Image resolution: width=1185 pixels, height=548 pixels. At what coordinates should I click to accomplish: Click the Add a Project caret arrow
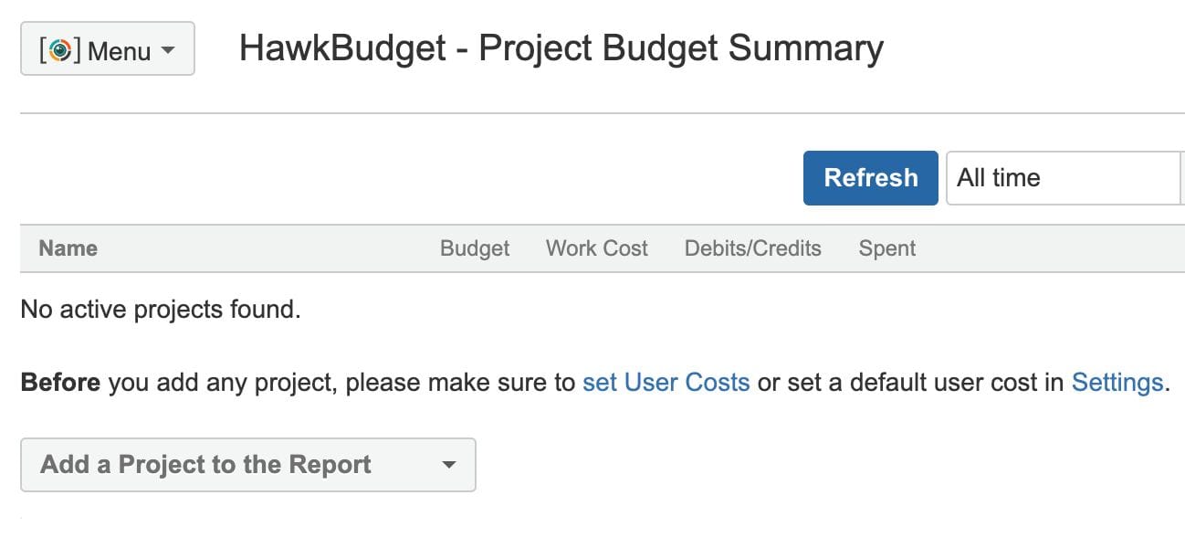(448, 465)
